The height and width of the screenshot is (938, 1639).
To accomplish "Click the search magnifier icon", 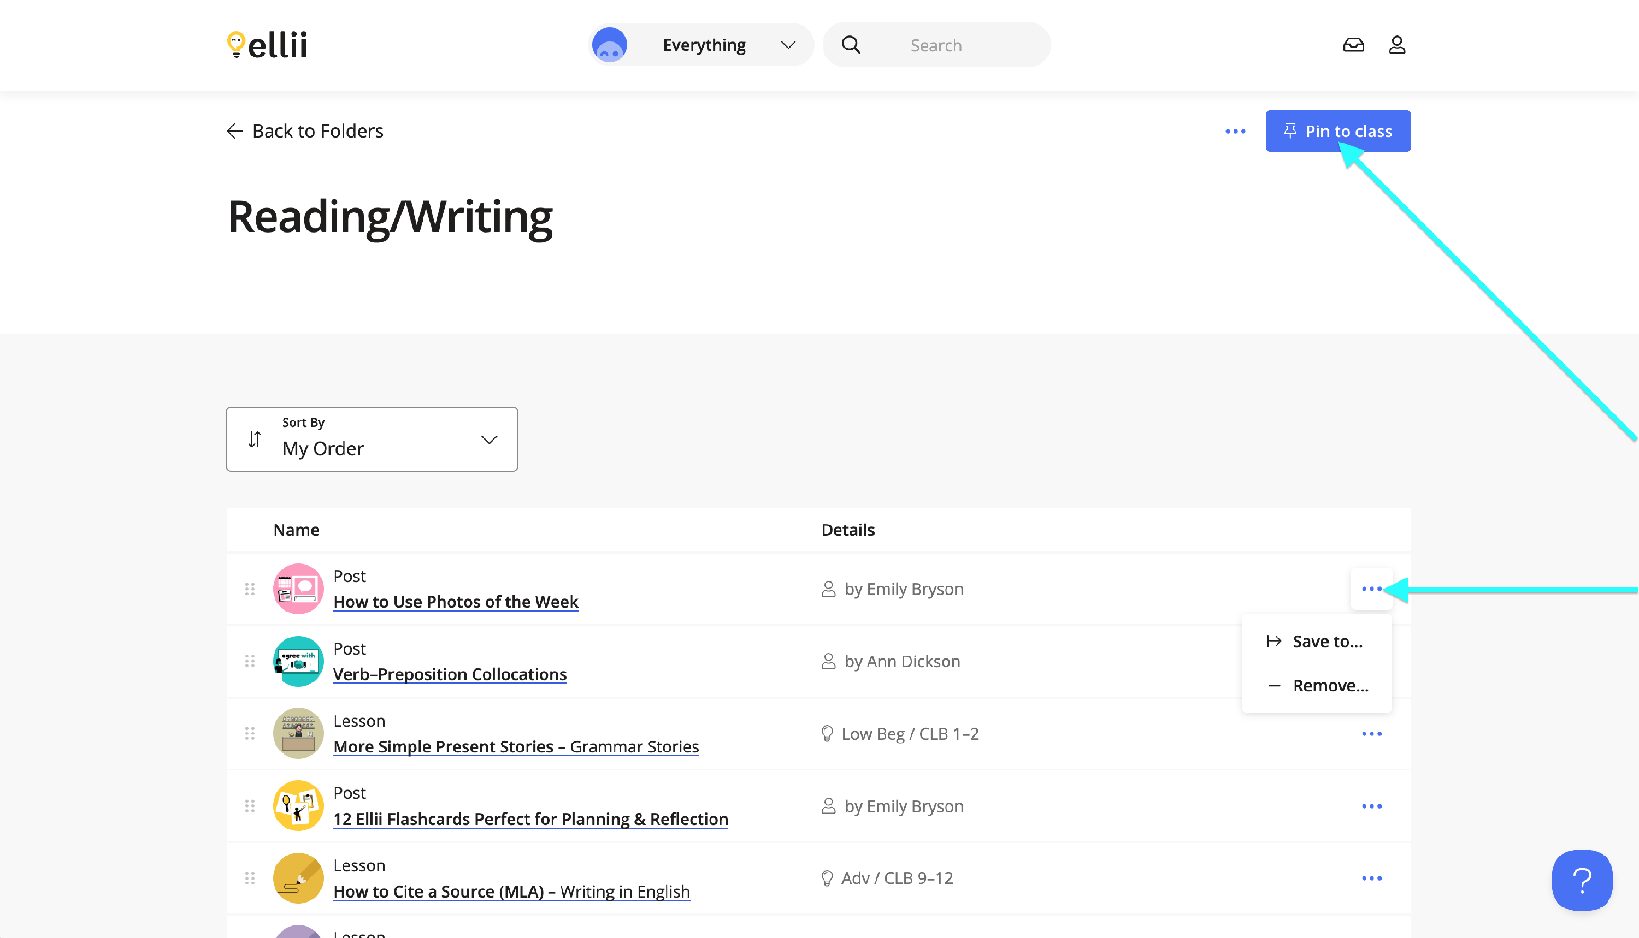I will [x=851, y=44].
